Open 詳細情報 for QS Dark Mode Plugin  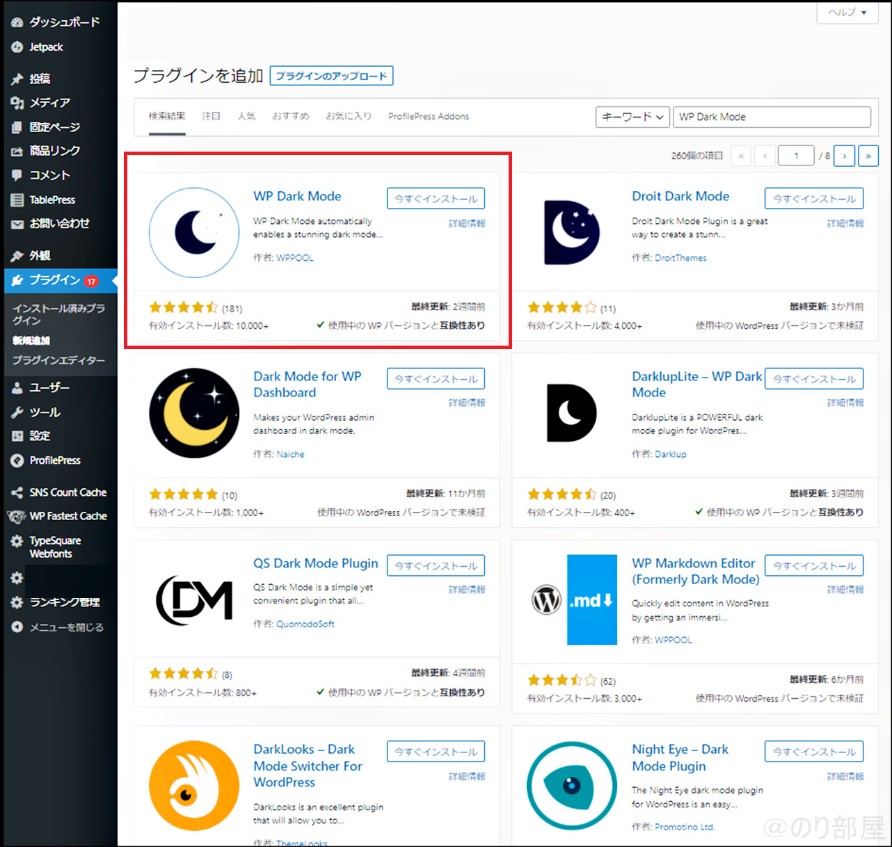[x=467, y=590]
